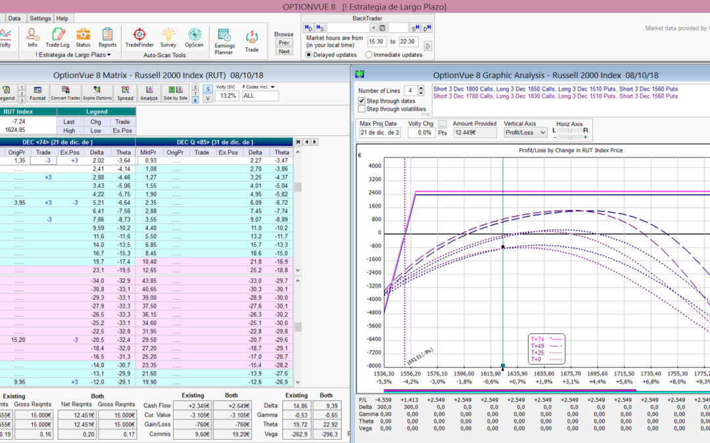Image resolution: width=710 pixels, height=443 pixels.
Task: Open the Settings menu
Action: (40, 18)
